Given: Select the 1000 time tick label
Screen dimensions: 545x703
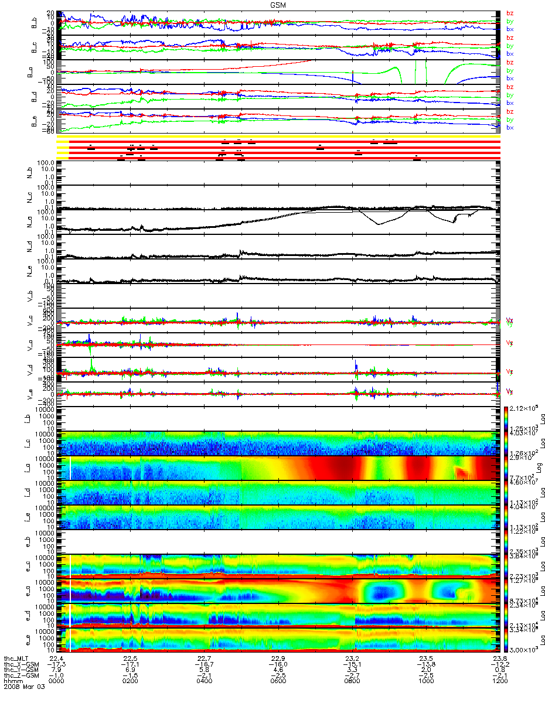Looking at the screenshot, I should 426,682.
